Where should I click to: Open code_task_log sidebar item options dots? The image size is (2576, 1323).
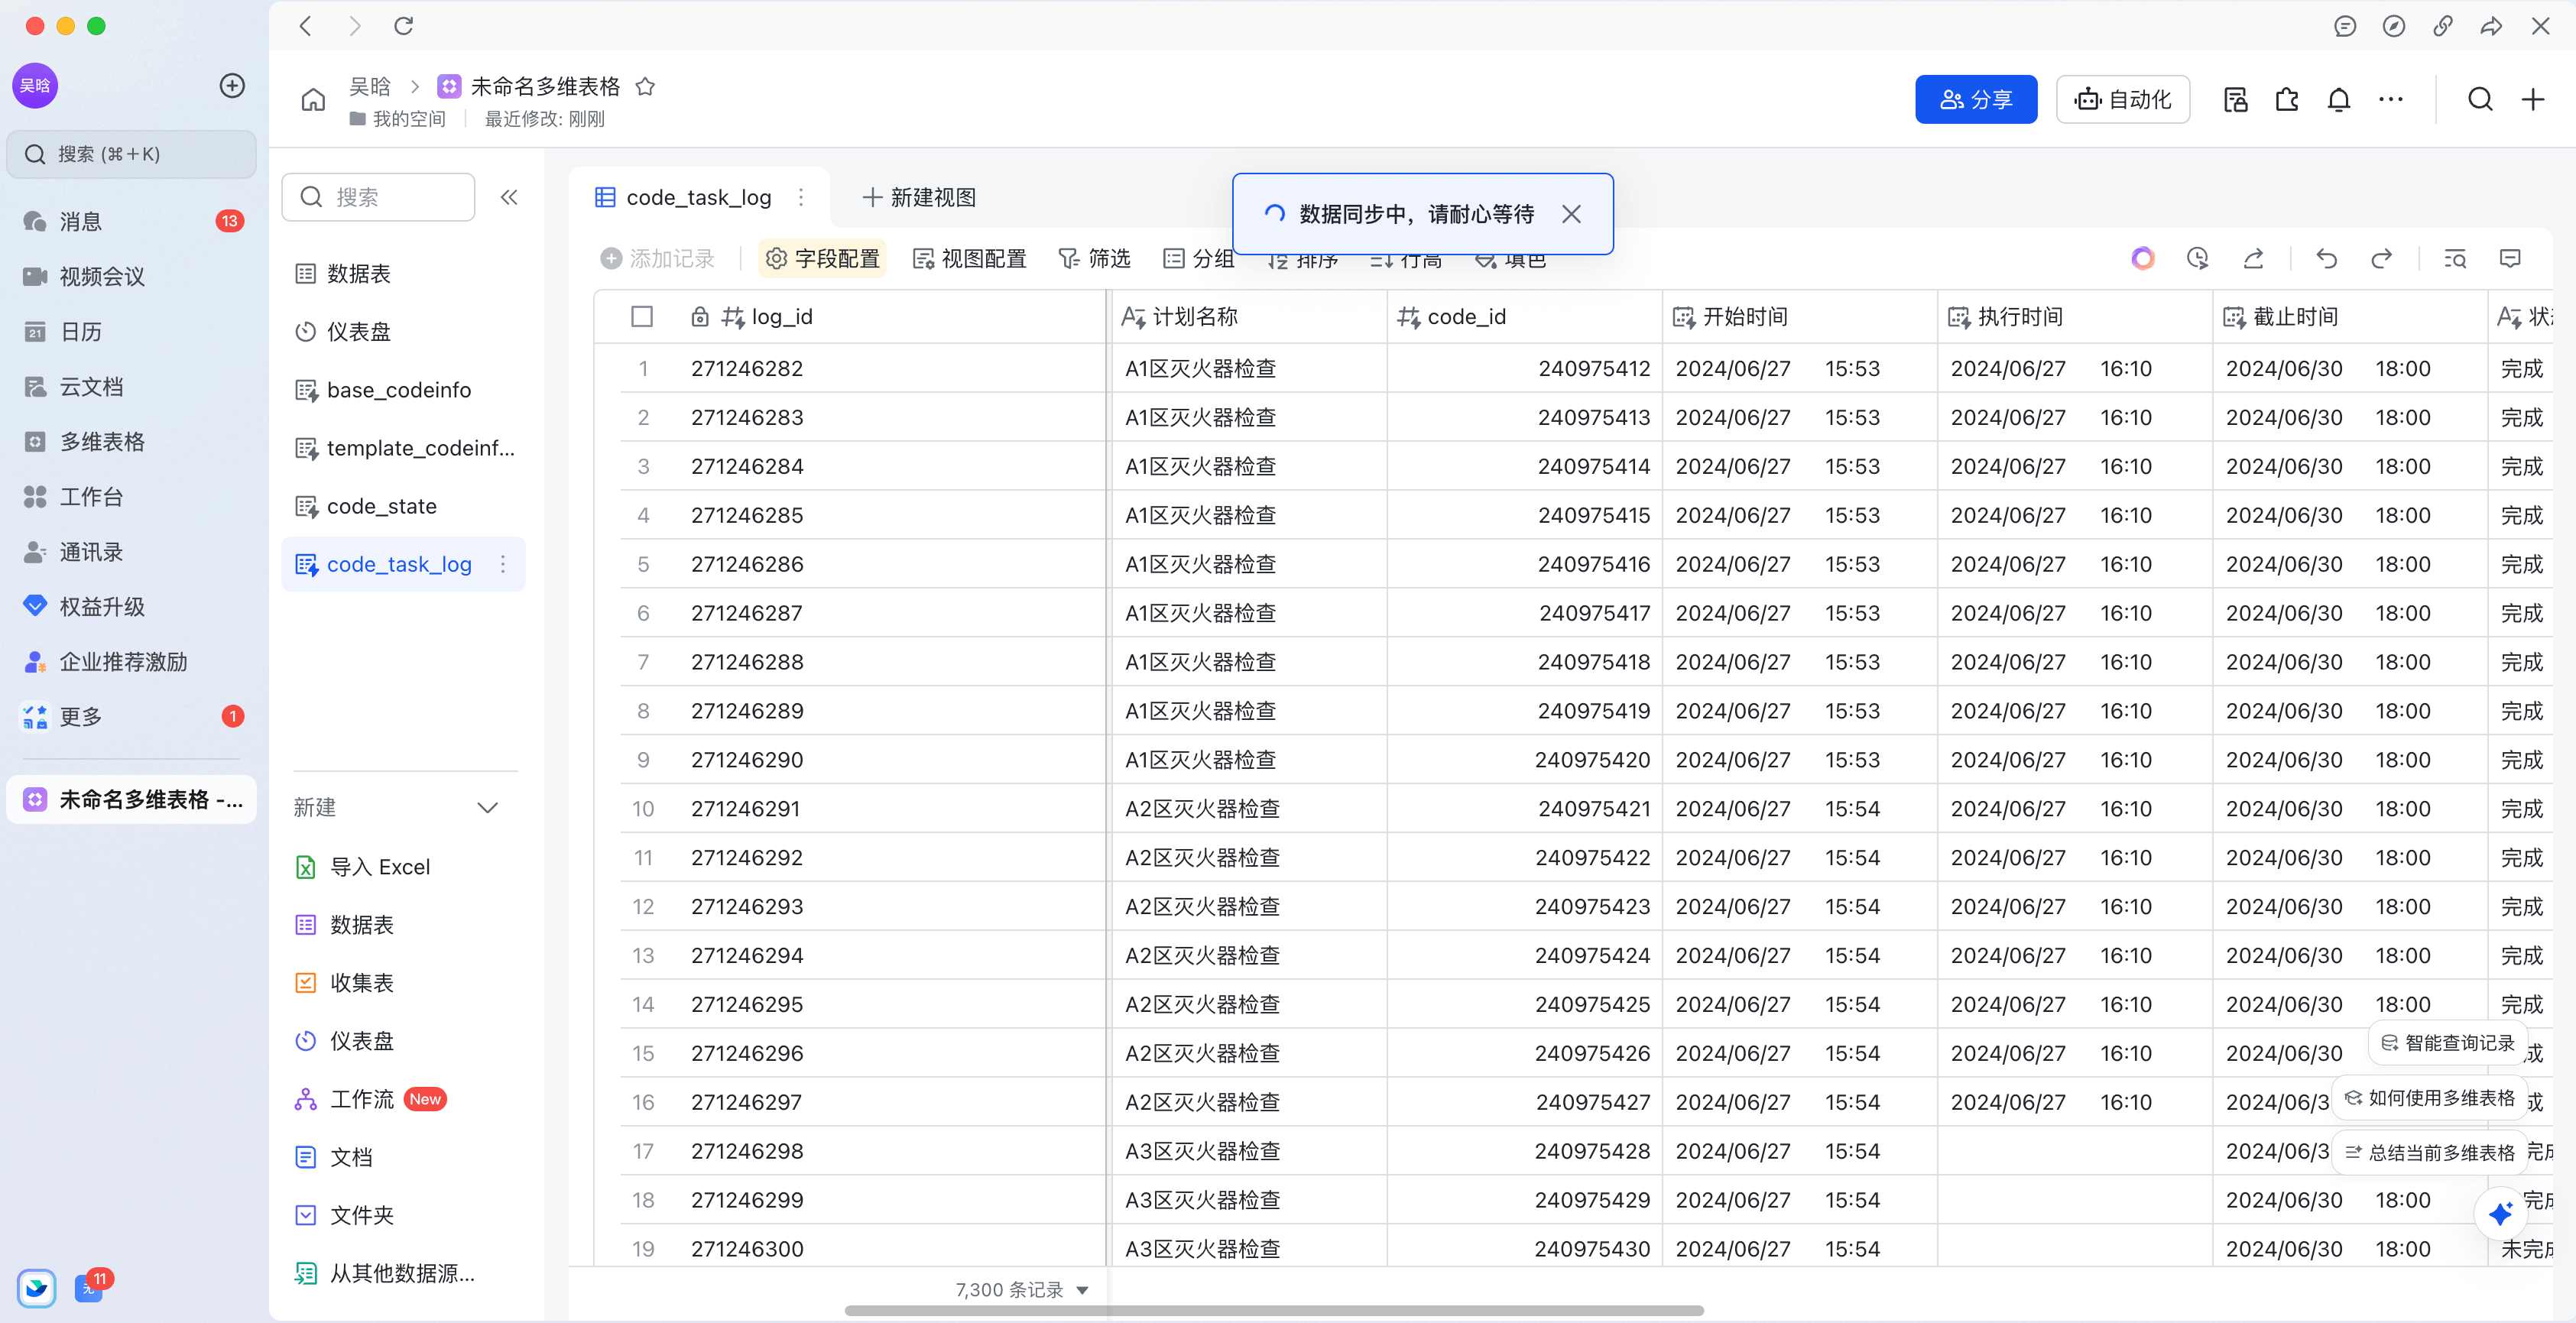(503, 565)
